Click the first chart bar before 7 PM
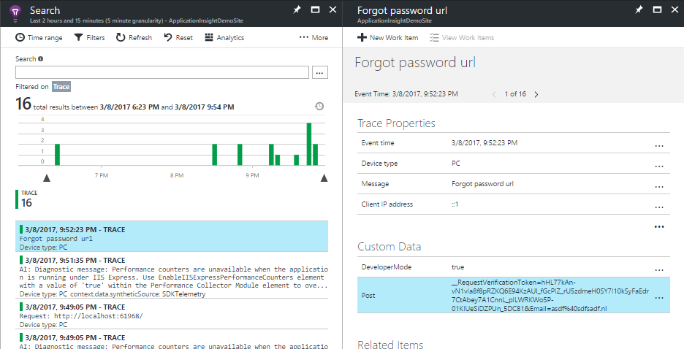The image size is (684, 349). tap(57, 155)
